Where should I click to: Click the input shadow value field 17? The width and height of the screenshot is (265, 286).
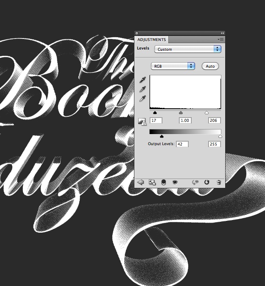156,121
